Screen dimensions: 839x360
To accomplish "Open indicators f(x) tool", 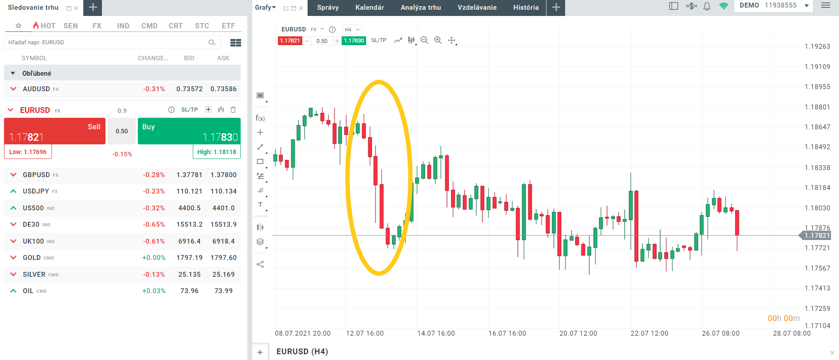I will tap(260, 118).
